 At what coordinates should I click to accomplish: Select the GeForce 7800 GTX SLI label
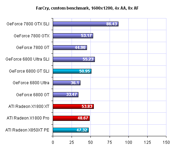coord(28,24)
